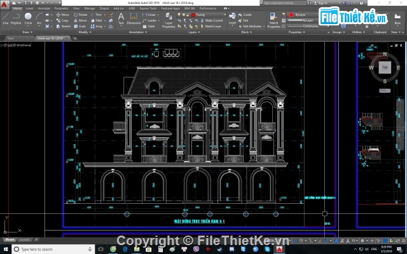Open the Annotate ribbon tab

(44, 8)
